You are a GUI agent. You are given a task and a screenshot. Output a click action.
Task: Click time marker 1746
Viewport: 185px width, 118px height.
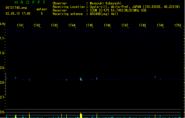[x=107, y=25]
